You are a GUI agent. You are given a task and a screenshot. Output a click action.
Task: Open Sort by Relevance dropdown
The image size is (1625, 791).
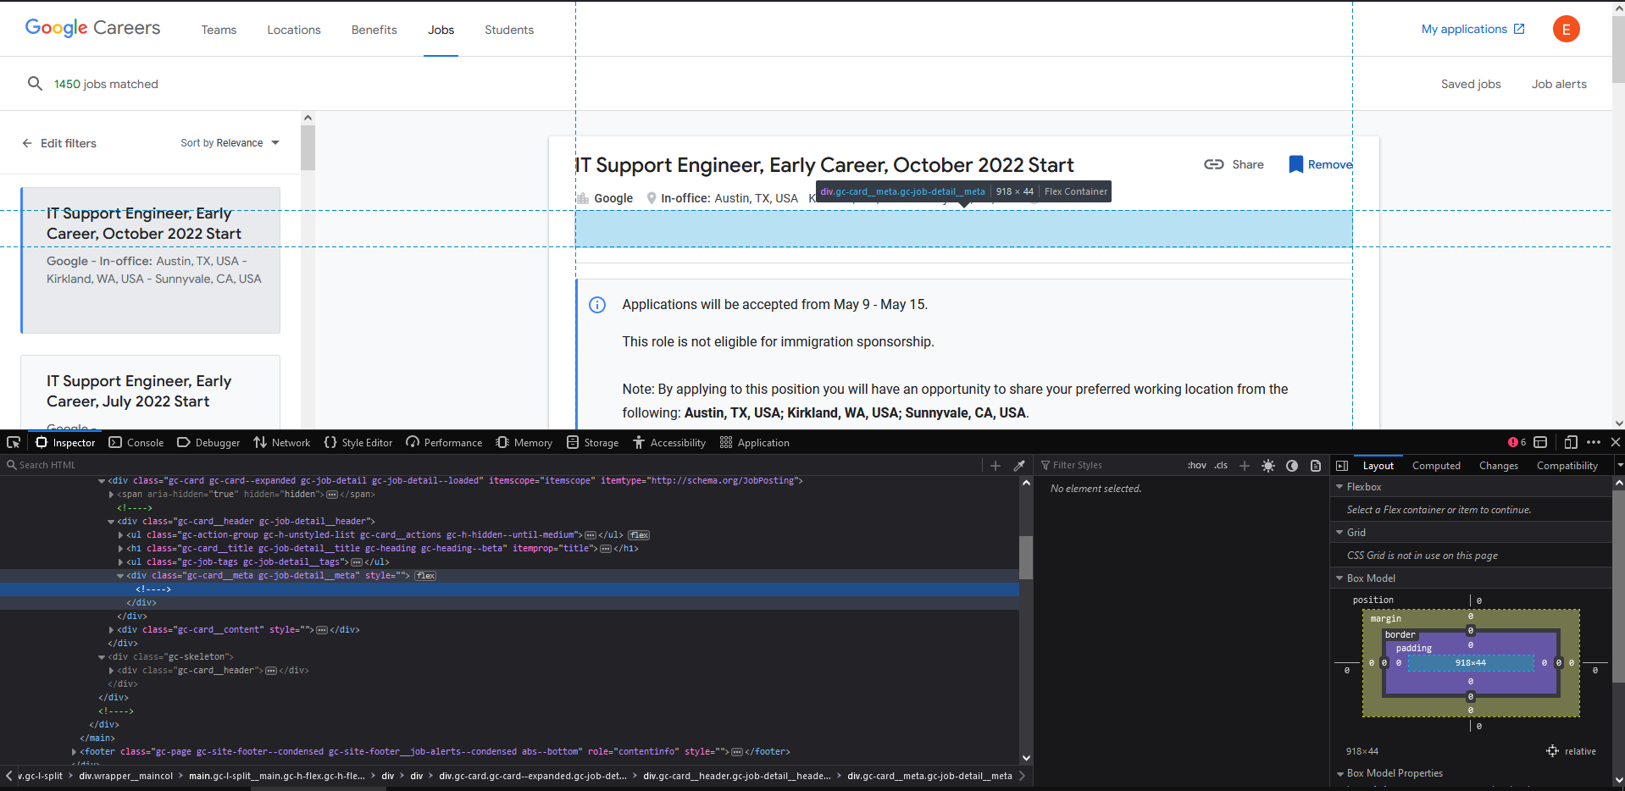click(x=230, y=143)
